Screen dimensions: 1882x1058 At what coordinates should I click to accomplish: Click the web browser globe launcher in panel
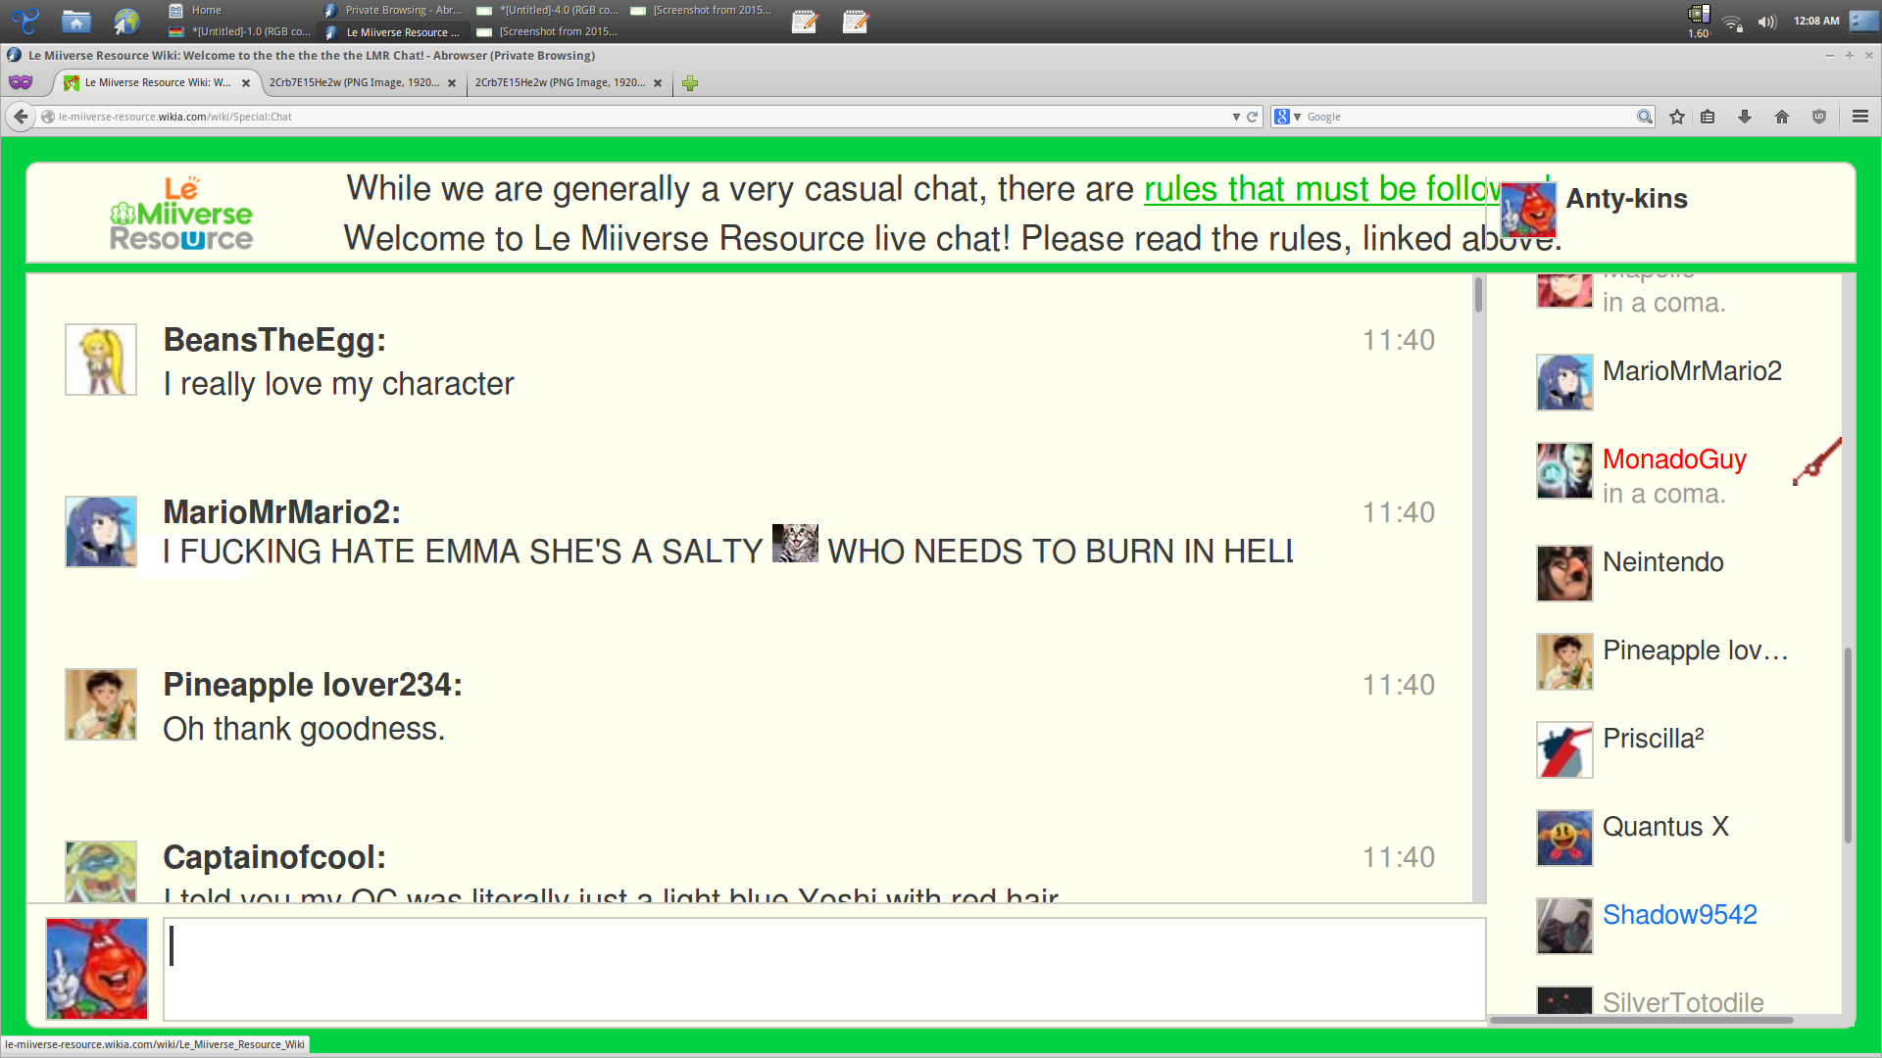point(126,21)
